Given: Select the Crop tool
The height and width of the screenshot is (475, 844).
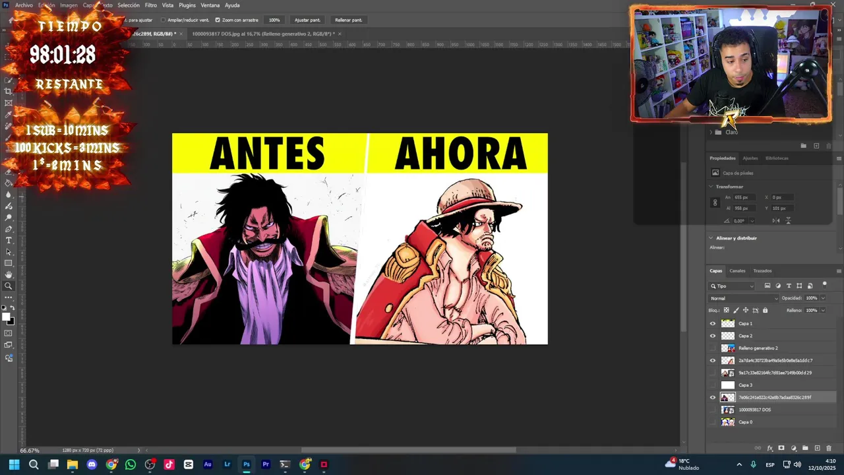Looking at the screenshot, I should tap(9, 91).
